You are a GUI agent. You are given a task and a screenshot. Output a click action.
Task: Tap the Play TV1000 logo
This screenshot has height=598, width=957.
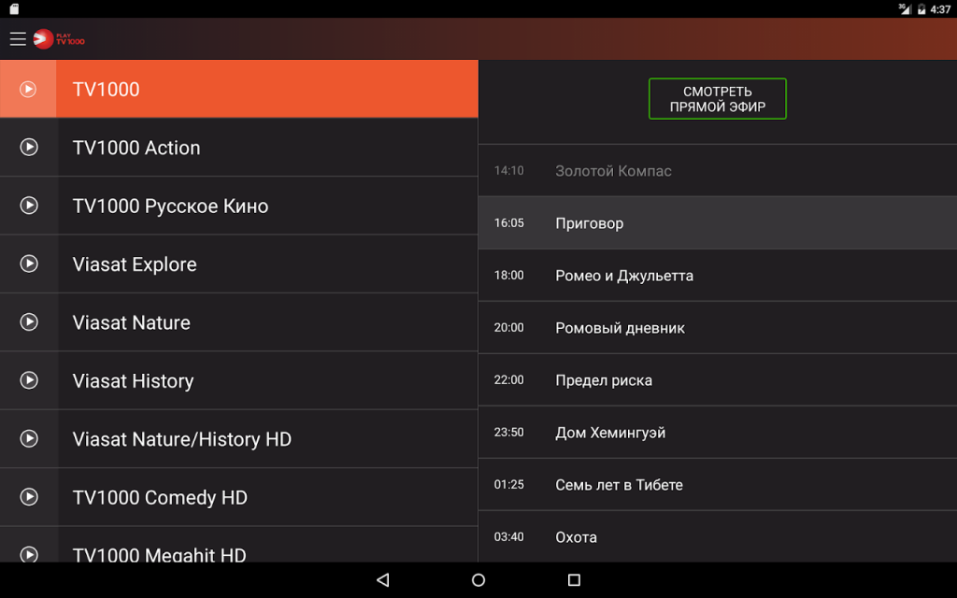point(59,39)
